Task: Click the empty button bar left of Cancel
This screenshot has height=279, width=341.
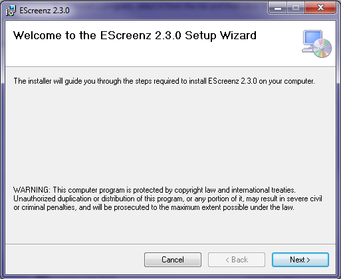Action: point(74,260)
